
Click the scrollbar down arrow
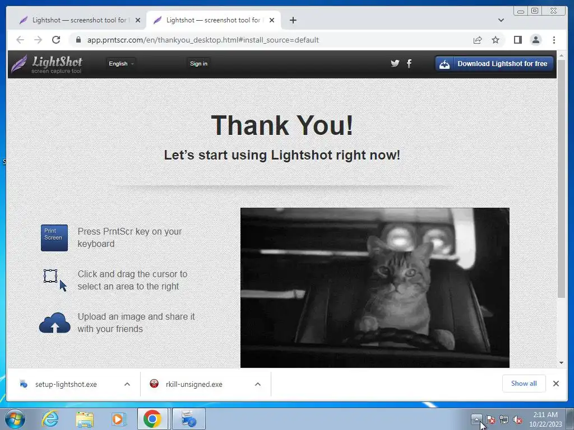561,363
